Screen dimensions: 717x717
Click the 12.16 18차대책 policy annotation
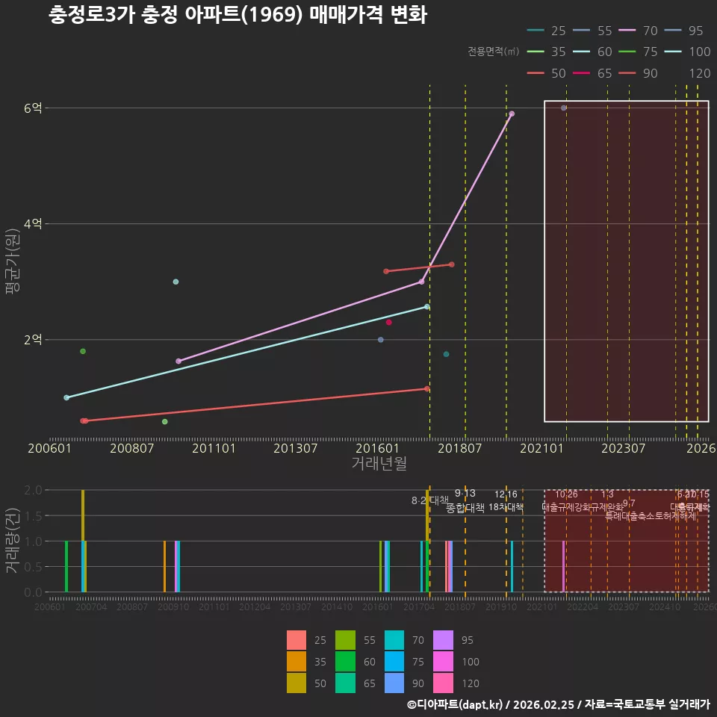point(506,500)
